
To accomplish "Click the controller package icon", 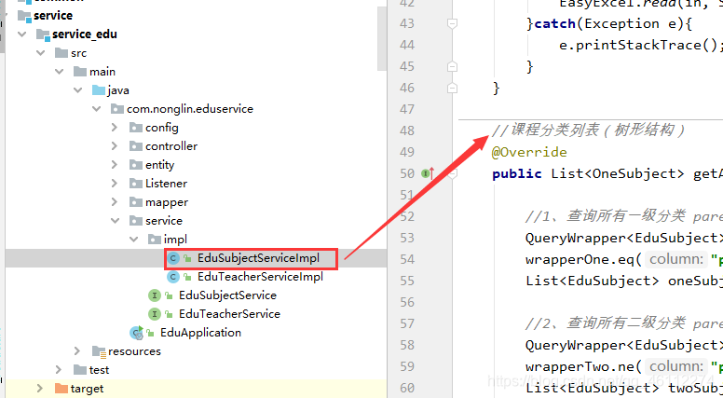I will click(x=136, y=146).
